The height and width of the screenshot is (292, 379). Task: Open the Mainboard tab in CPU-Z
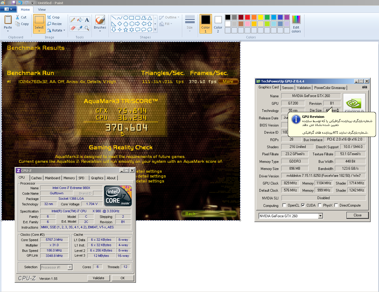pos(52,178)
